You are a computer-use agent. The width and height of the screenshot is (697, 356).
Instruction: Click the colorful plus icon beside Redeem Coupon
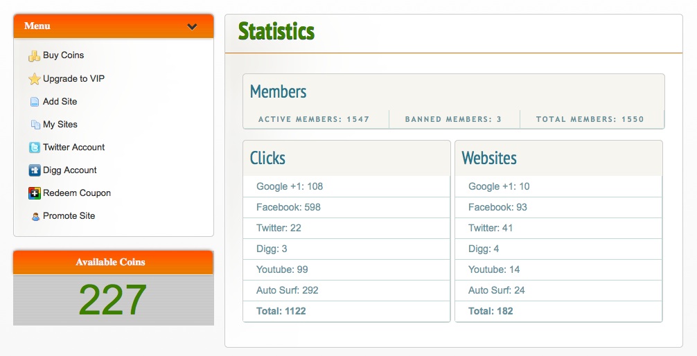coord(34,193)
